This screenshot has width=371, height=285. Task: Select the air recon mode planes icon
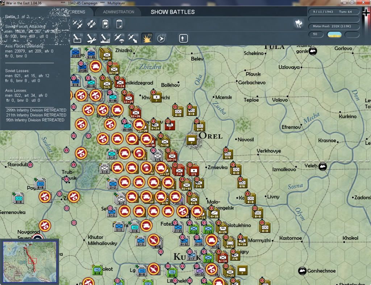pos(78,24)
